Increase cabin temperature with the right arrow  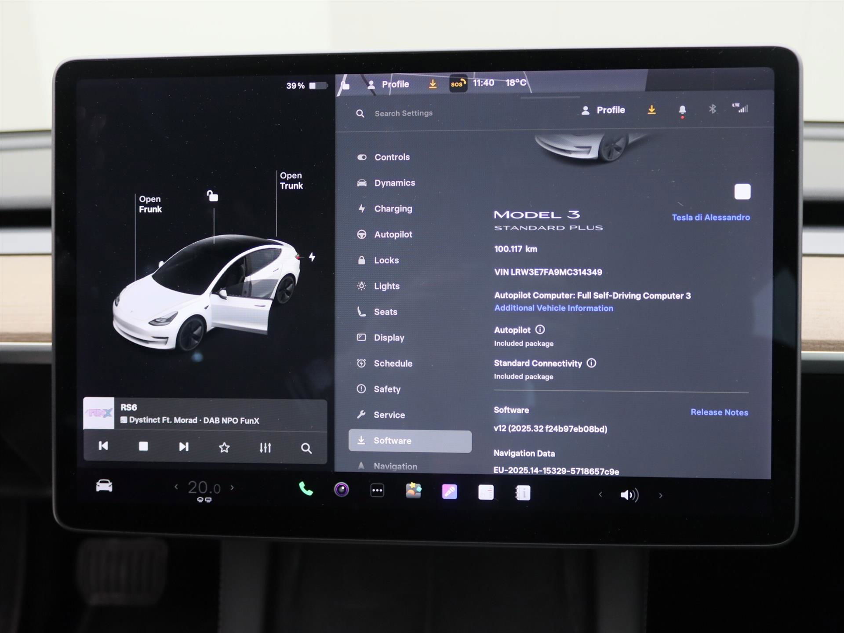[232, 487]
